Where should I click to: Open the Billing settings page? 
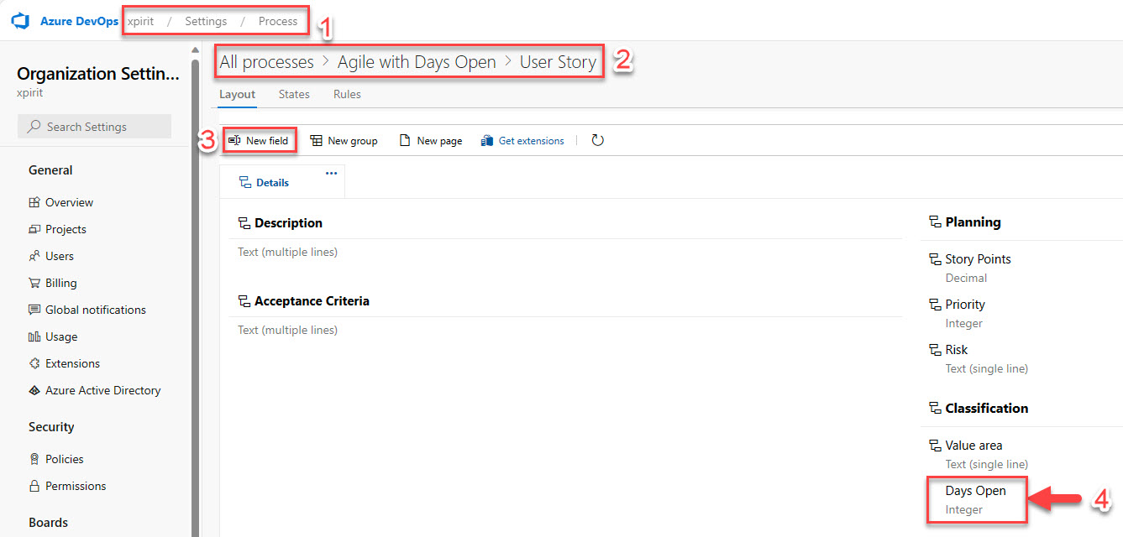tap(60, 283)
